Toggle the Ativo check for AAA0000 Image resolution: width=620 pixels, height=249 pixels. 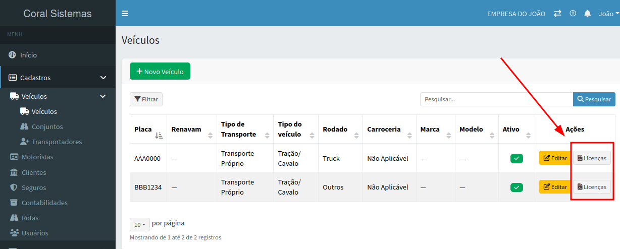[x=516, y=159]
